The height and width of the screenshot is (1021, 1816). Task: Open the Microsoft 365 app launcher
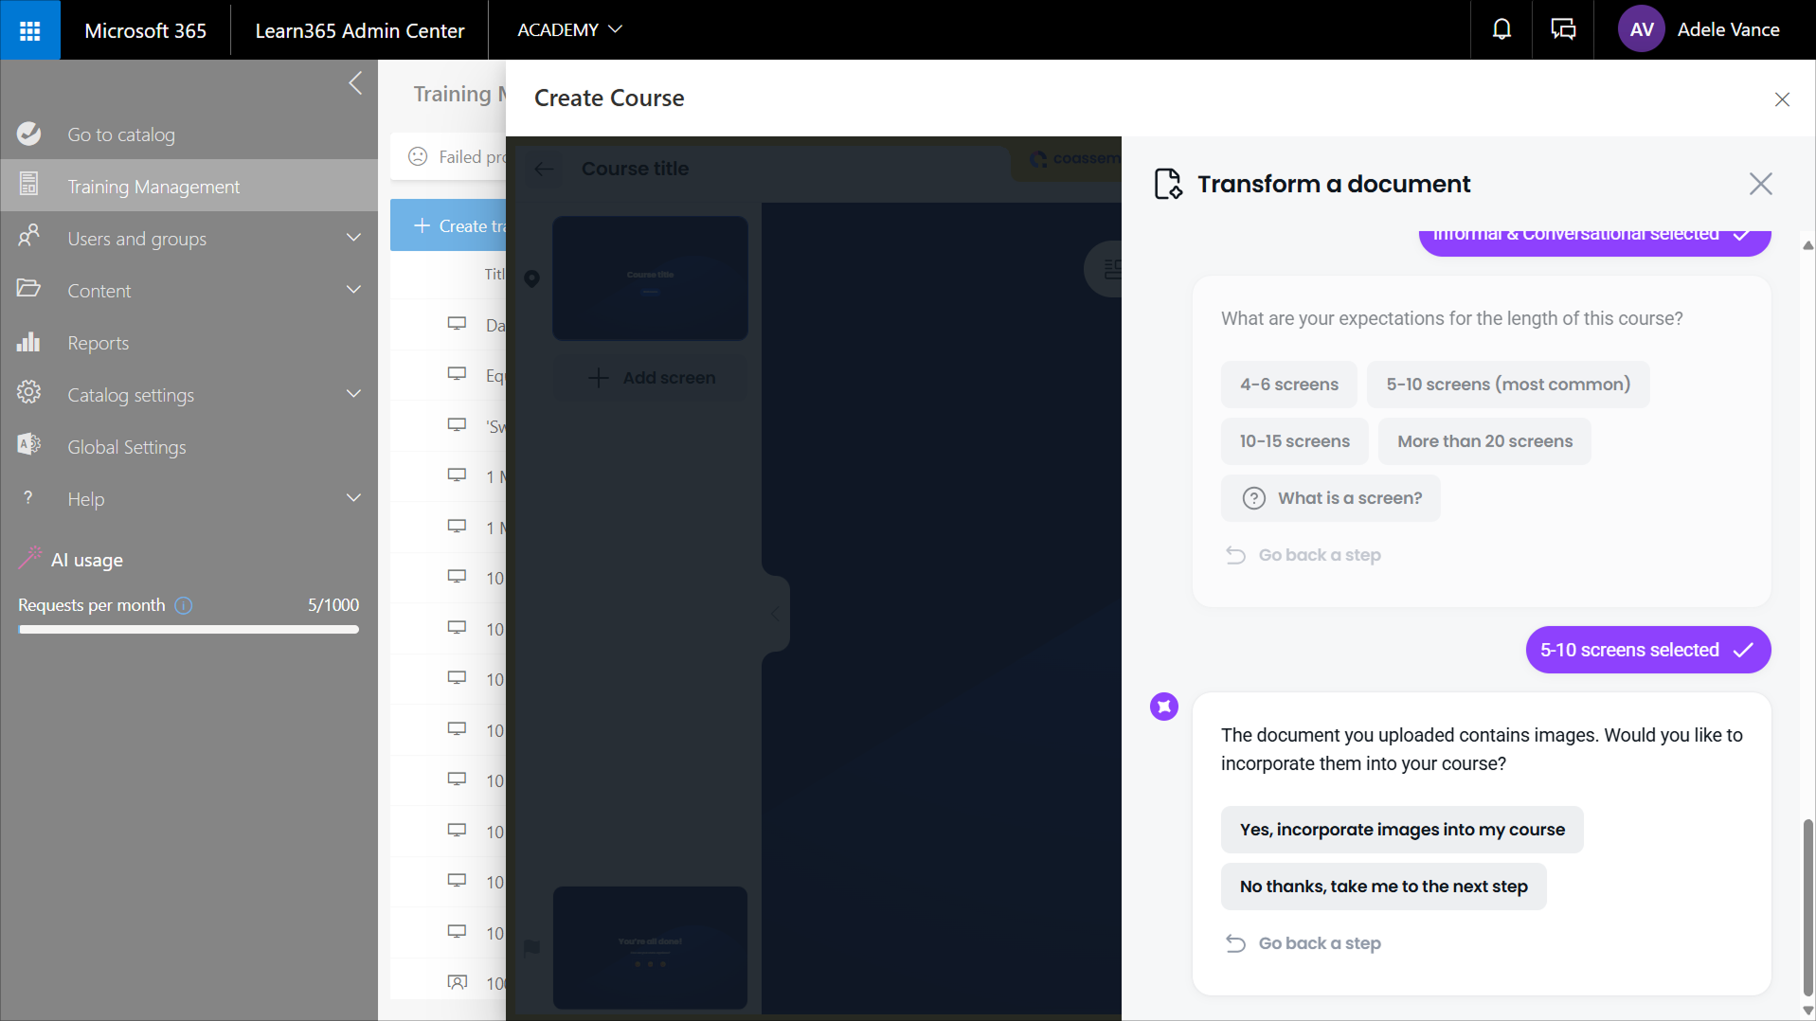tap(29, 30)
